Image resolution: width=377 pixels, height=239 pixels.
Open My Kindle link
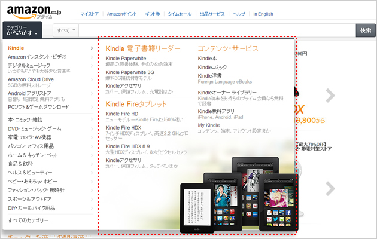[x=209, y=125]
